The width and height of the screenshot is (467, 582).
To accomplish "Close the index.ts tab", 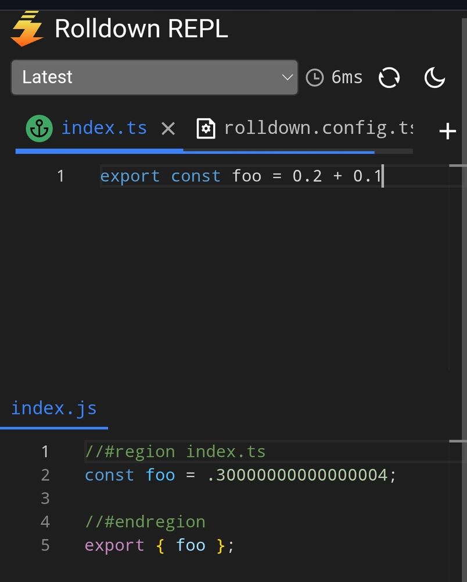I will click(x=168, y=129).
